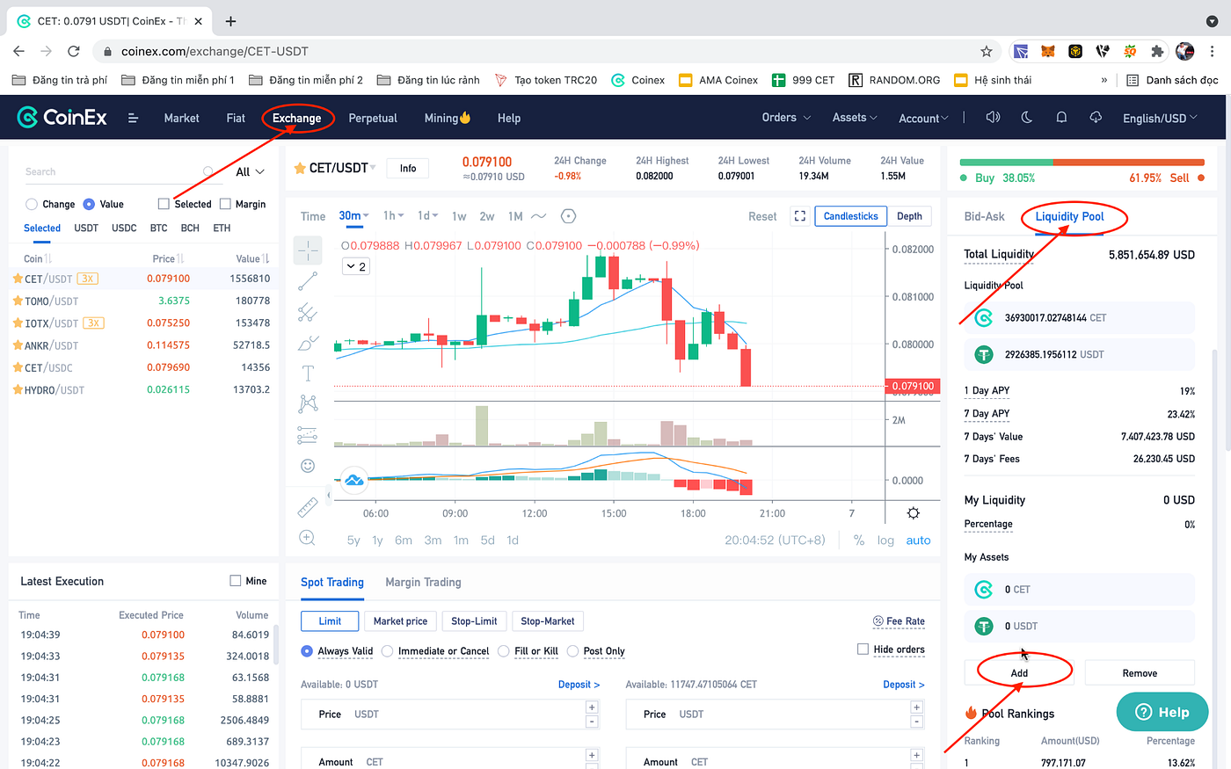Click the sound speaker icon in header
This screenshot has height=769, width=1231.
(x=993, y=118)
